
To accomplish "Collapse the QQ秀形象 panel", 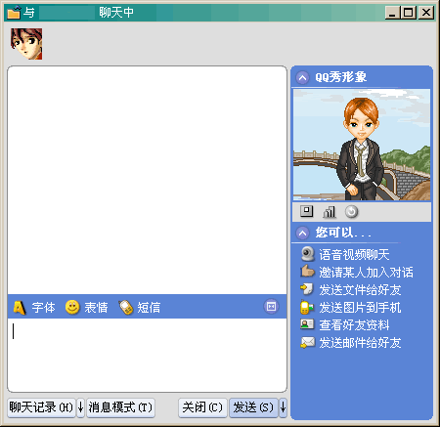I will coord(302,78).
